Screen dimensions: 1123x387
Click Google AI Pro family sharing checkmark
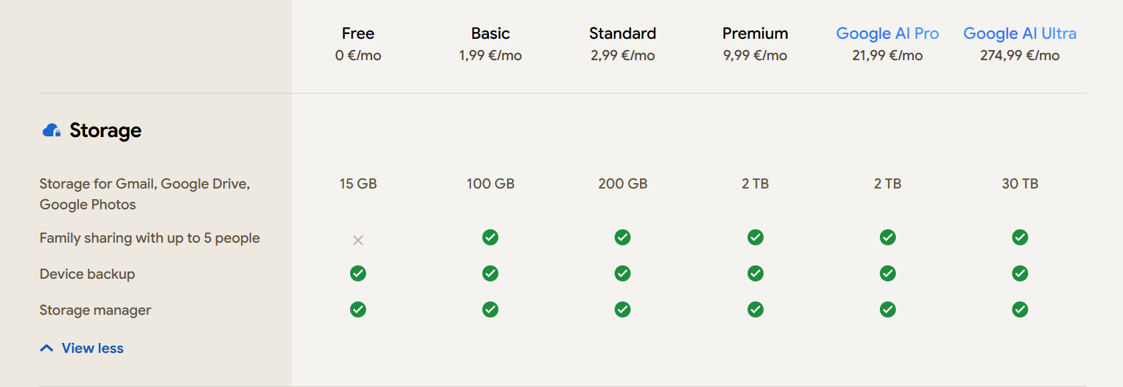click(x=888, y=237)
